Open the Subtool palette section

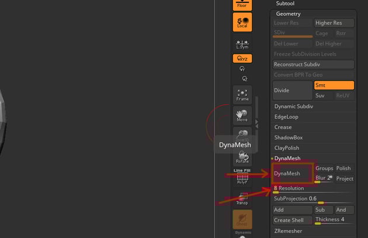(x=285, y=4)
